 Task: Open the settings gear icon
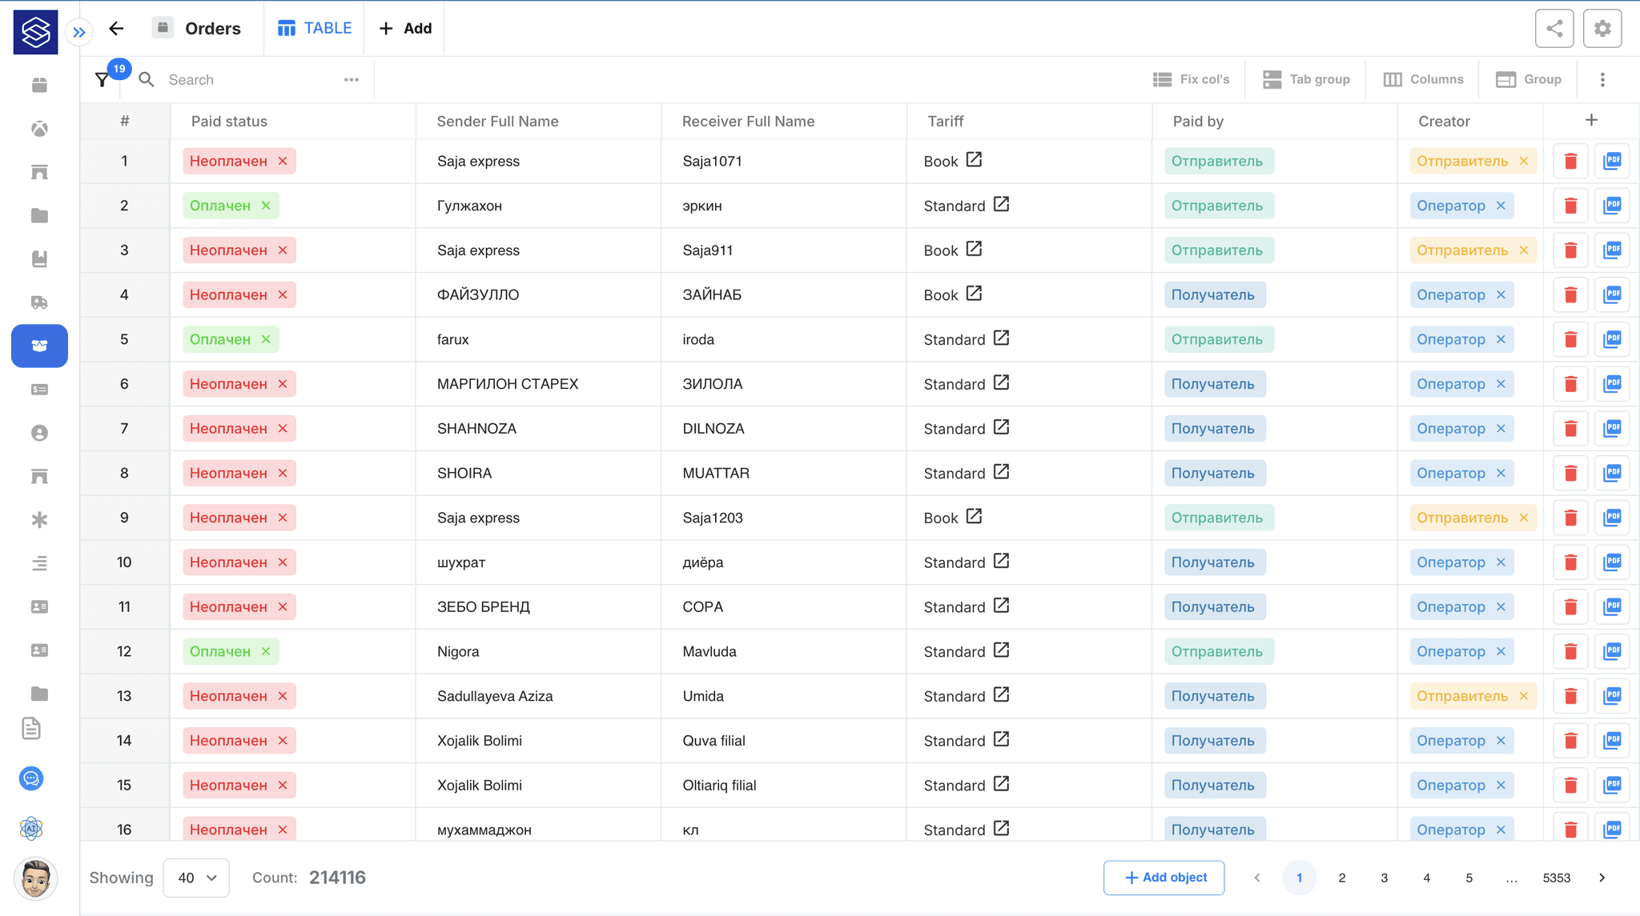click(1602, 29)
